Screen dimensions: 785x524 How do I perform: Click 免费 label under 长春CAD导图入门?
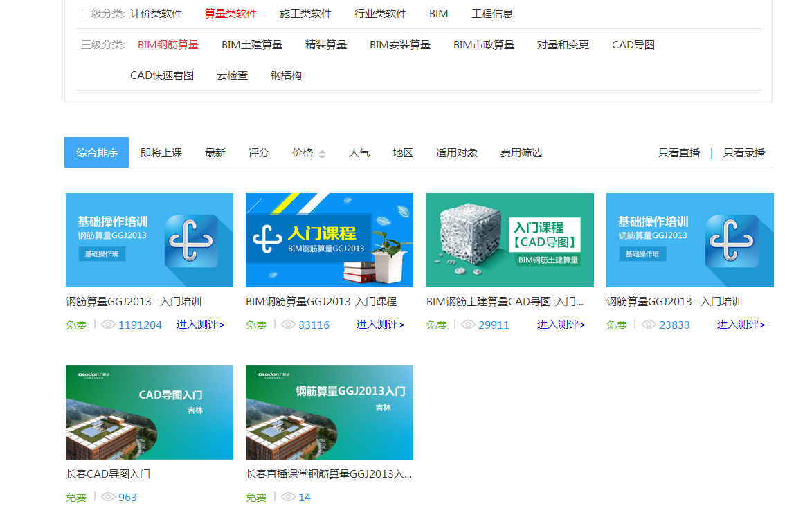76,498
